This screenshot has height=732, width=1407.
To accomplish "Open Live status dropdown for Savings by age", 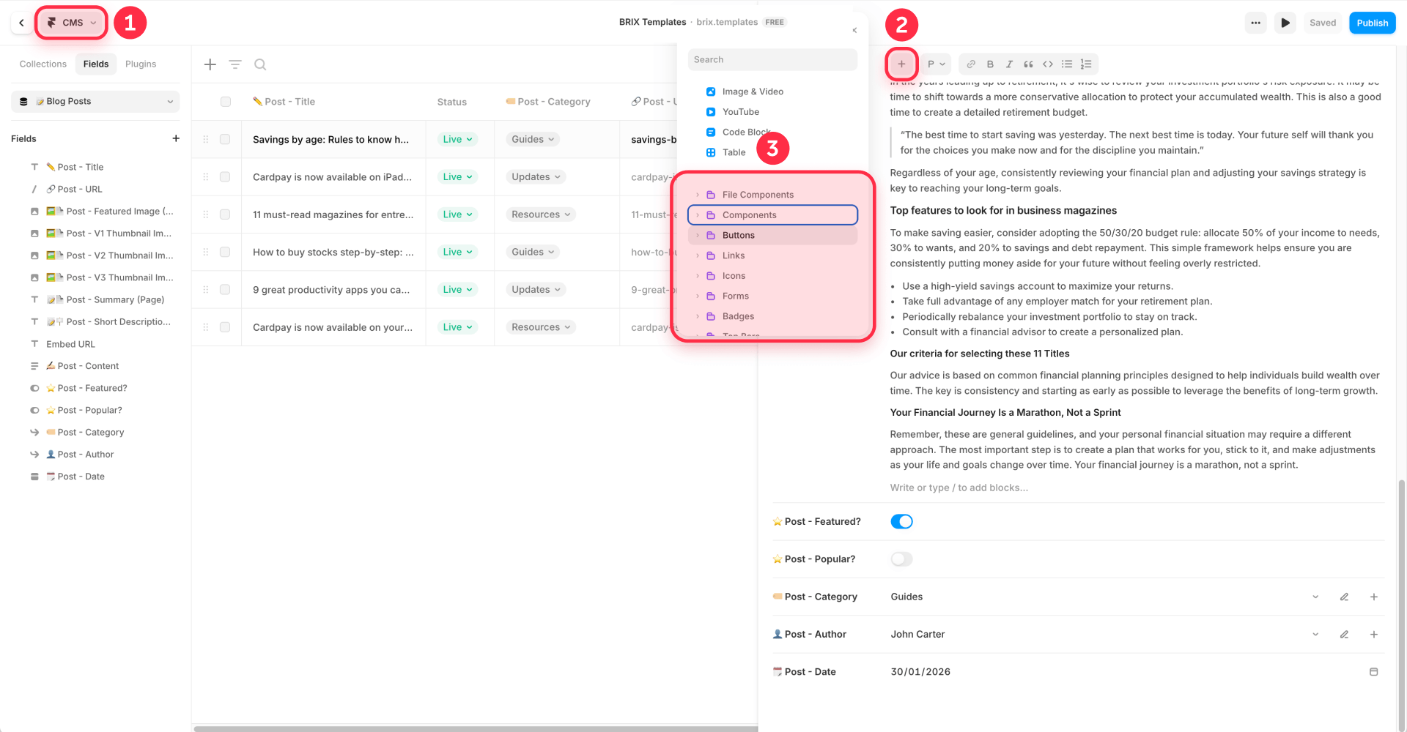I will [x=457, y=139].
